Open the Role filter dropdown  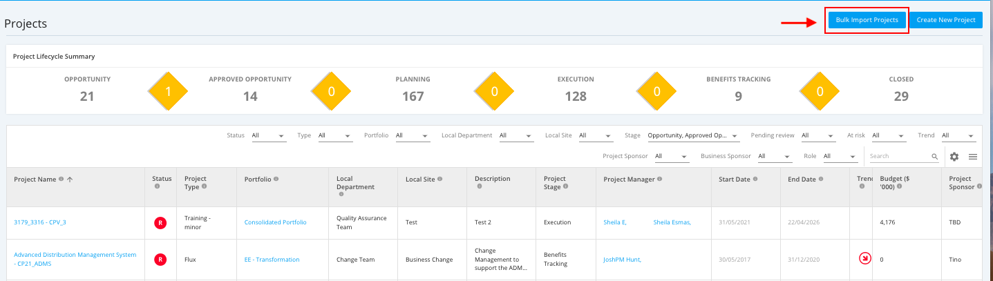pos(840,156)
